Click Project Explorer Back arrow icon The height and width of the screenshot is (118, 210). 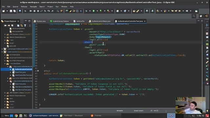(x=5, y=26)
